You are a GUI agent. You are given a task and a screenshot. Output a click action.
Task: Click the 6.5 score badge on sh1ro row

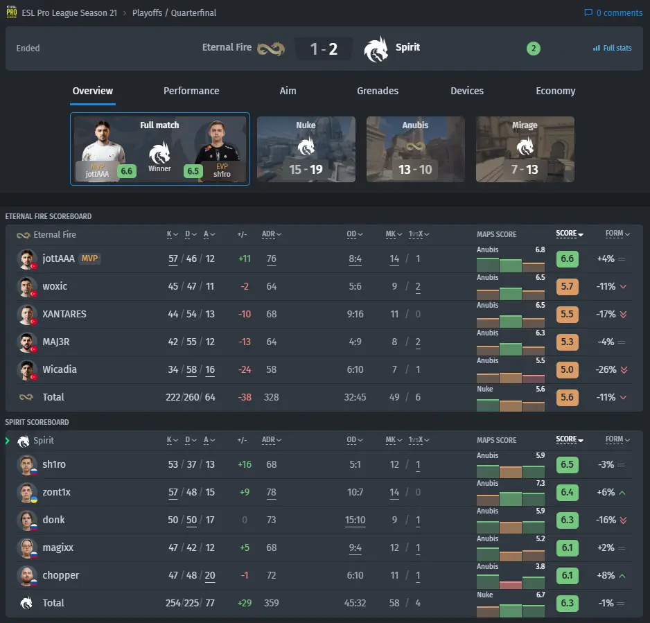[x=567, y=465]
